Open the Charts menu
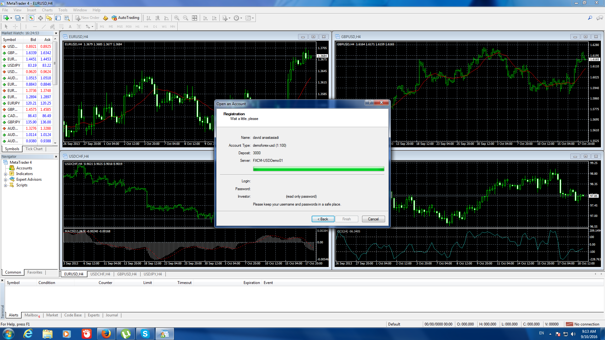Screen dimensions: 605x340 click(x=47, y=10)
